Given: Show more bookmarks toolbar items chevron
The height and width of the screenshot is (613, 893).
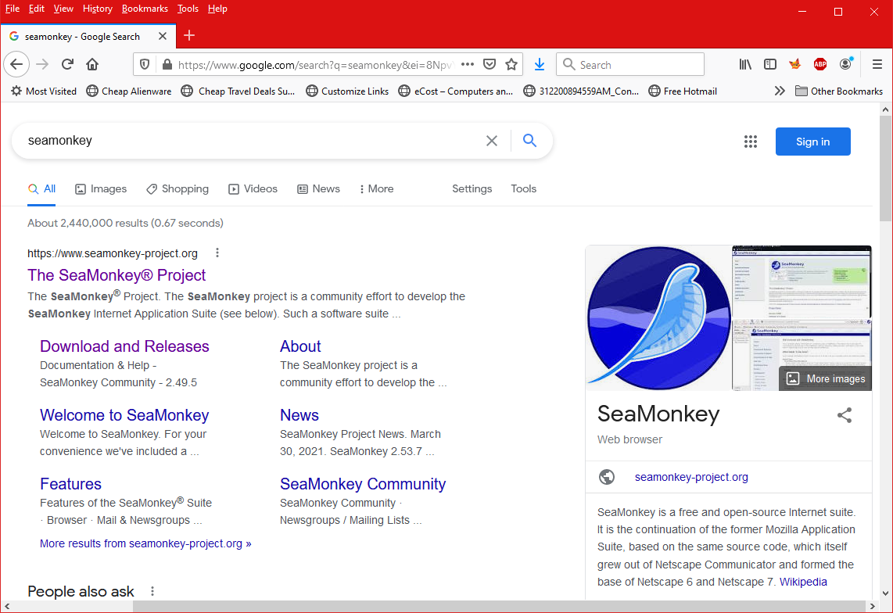Looking at the screenshot, I should (780, 91).
